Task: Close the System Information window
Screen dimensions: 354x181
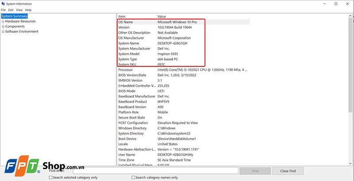Action: [347, 4]
